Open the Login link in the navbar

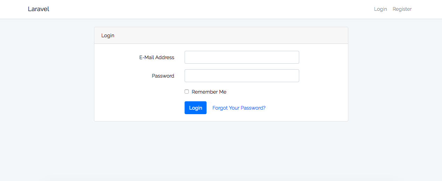[x=380, y=9]
